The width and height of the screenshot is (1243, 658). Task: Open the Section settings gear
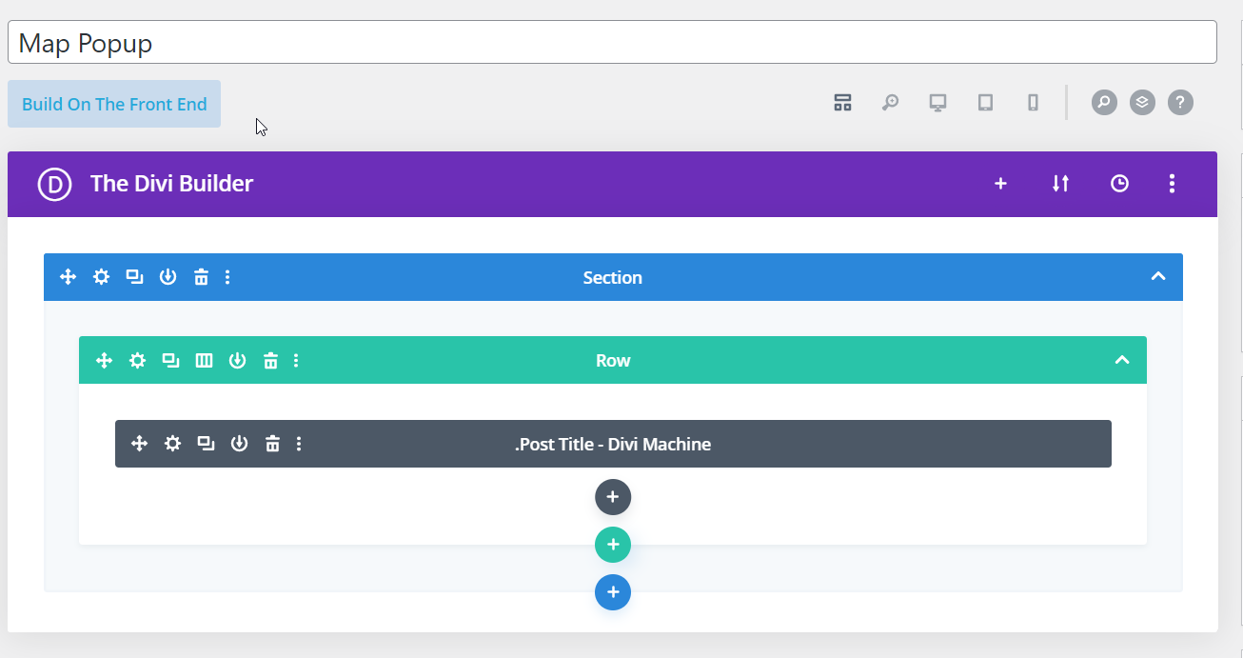(x=101, y=276)
